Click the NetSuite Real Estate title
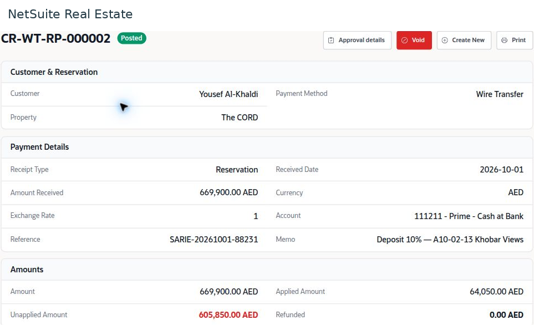The width and height of the screenshot is (534, 325). point(70,14)
